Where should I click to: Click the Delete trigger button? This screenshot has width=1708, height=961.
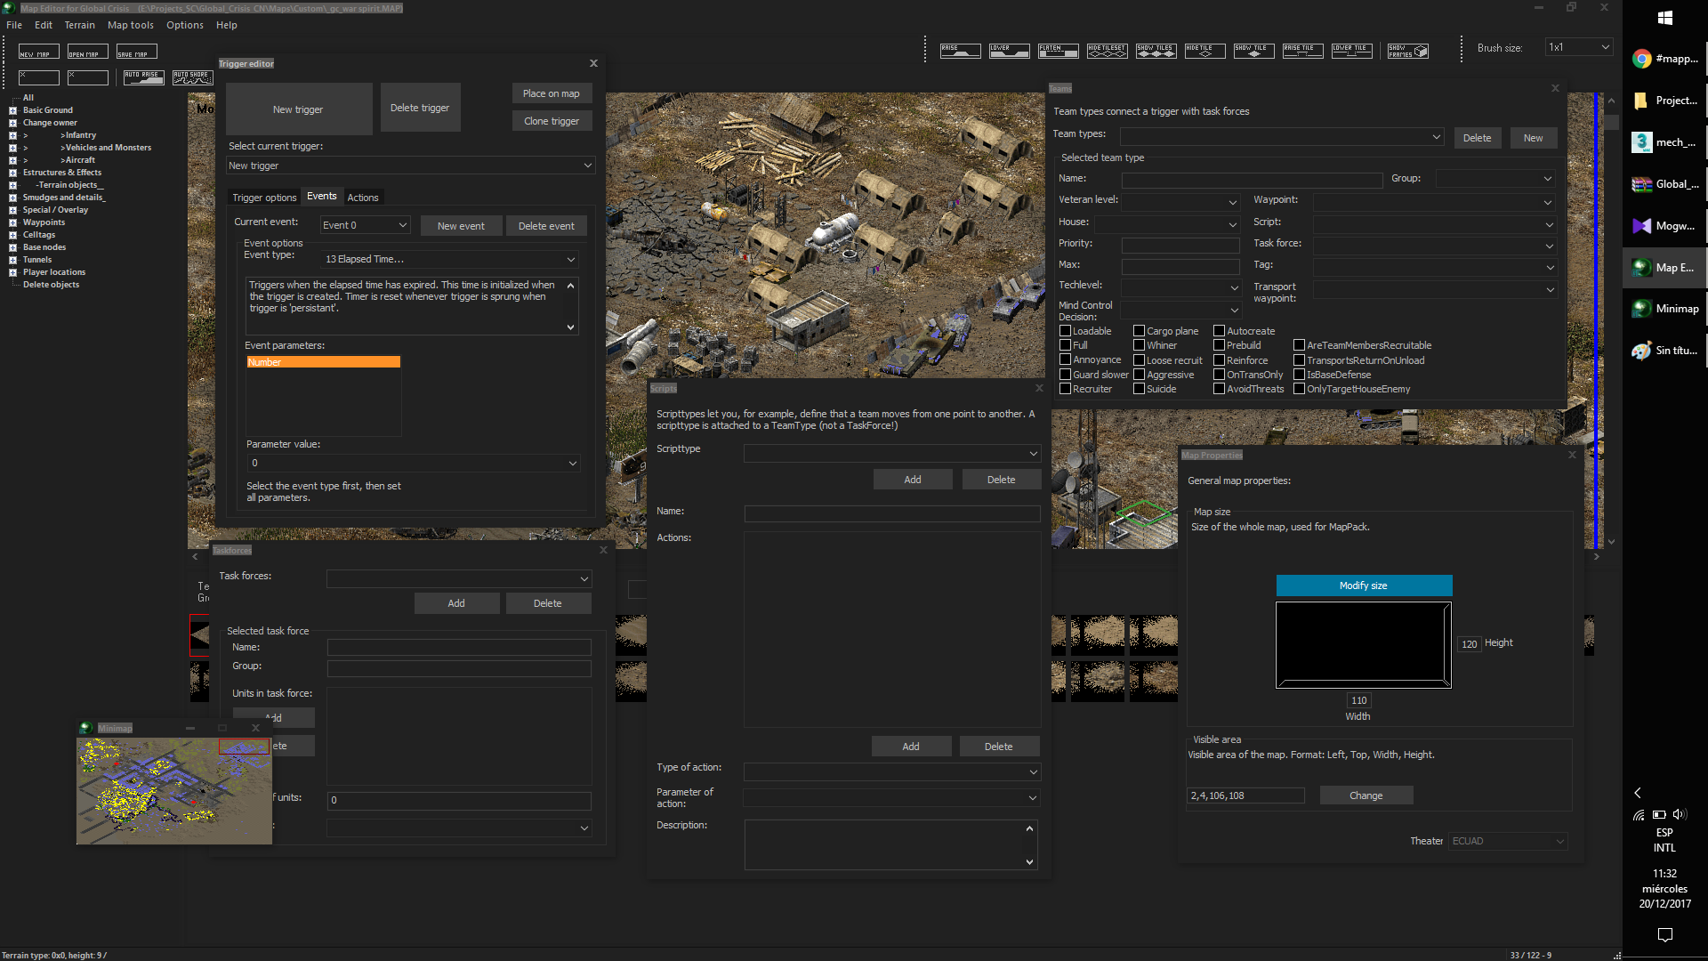click(421, 108)
